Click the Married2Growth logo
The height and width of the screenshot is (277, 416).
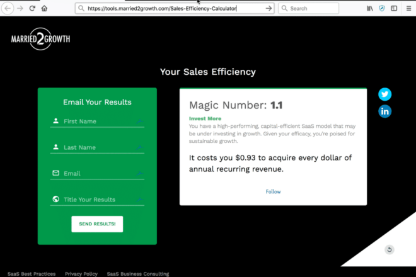point(40,40)
